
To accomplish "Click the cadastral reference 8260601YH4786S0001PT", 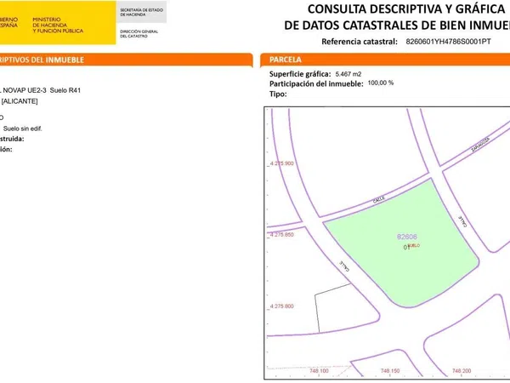I will pyautogui.click(x=448, y=42).
